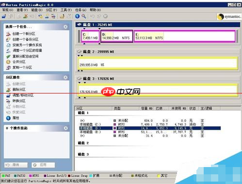
Task: Collapse the 0 个操作挂起 panel
Action: [65, 128]
